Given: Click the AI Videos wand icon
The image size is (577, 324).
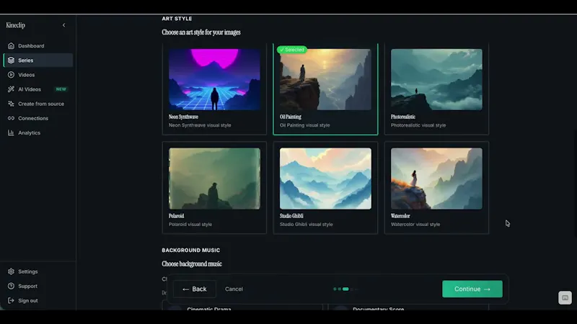Looking at the screenshot, I should pos(11,89).
